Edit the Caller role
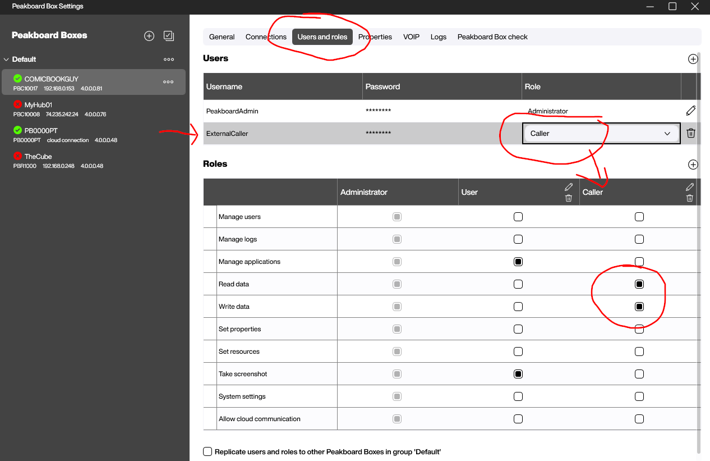Screen dimensions: 710x461 pyautogui.click(x=690, y=186)
